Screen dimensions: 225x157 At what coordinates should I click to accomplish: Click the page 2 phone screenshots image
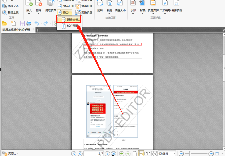point(112,111)
